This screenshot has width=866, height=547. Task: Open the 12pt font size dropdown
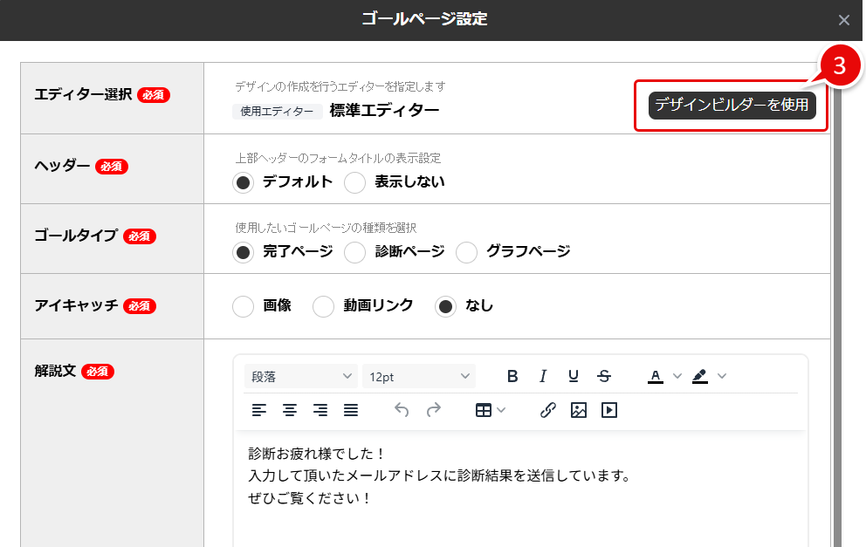(x=419, y=376)
